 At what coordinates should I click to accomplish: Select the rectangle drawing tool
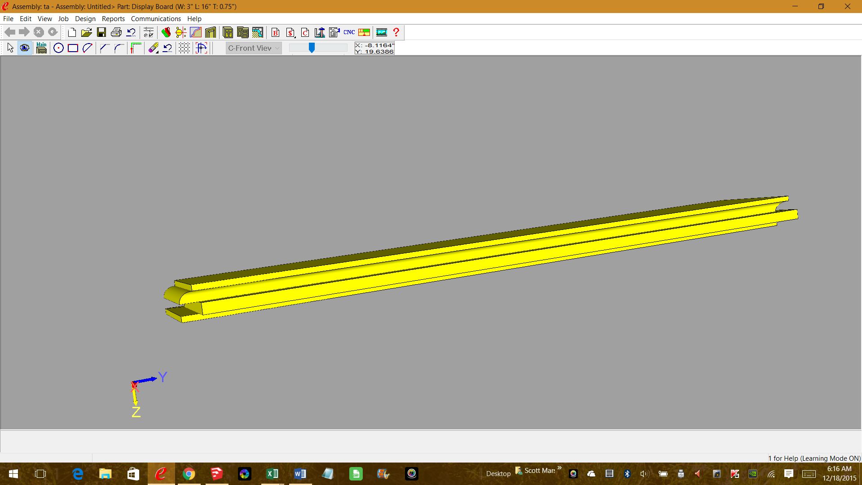(73, 48)
